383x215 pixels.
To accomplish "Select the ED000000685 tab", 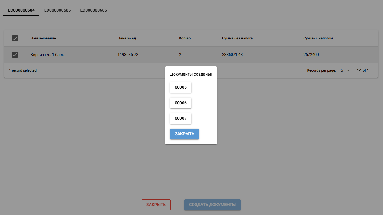I will click(x=93, y=10).
